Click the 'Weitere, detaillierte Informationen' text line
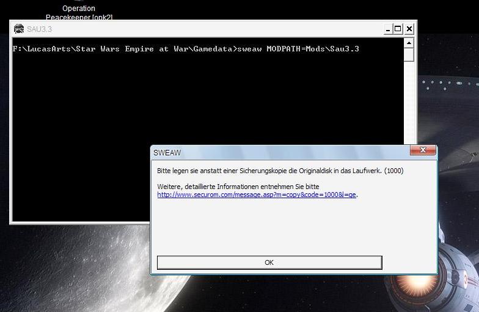Image resolution: width=479 pixels, height=312 pixels. [x=238, y=186]
